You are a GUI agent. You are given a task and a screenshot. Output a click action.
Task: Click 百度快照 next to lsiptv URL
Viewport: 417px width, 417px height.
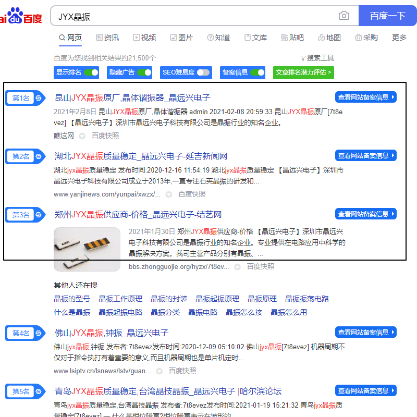182,371
